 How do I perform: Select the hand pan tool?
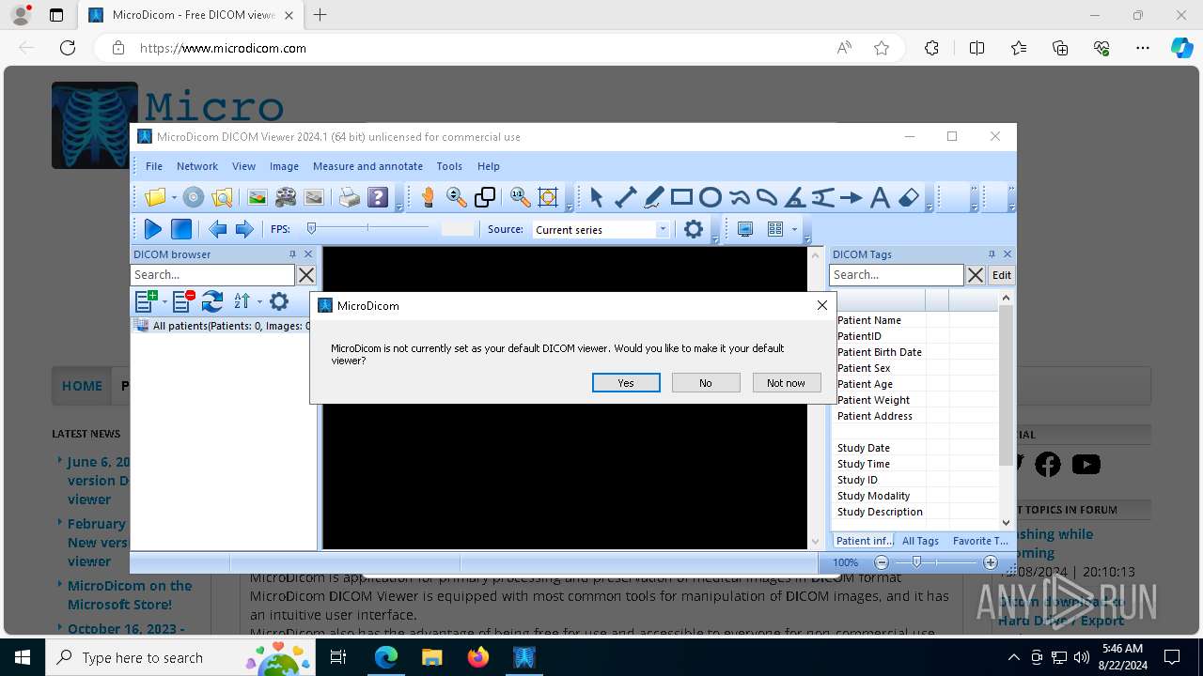click(x=428, y=197)
